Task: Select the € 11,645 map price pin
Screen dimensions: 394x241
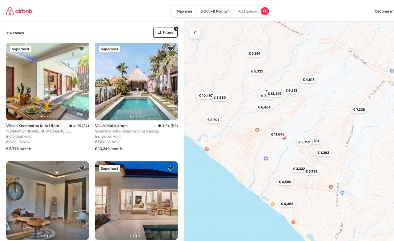Action: click(278, 134)
